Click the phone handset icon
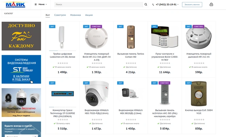 (x=153, y=4)
